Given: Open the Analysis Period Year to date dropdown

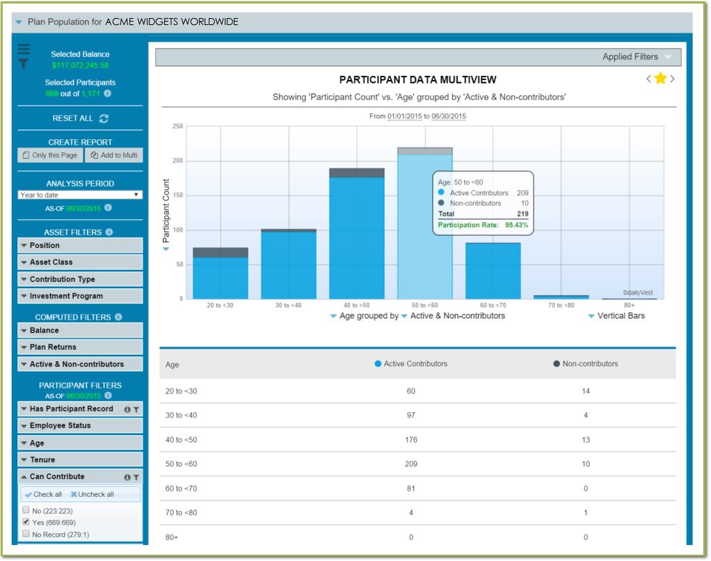Looking at the screenshot, I should 80,195.
